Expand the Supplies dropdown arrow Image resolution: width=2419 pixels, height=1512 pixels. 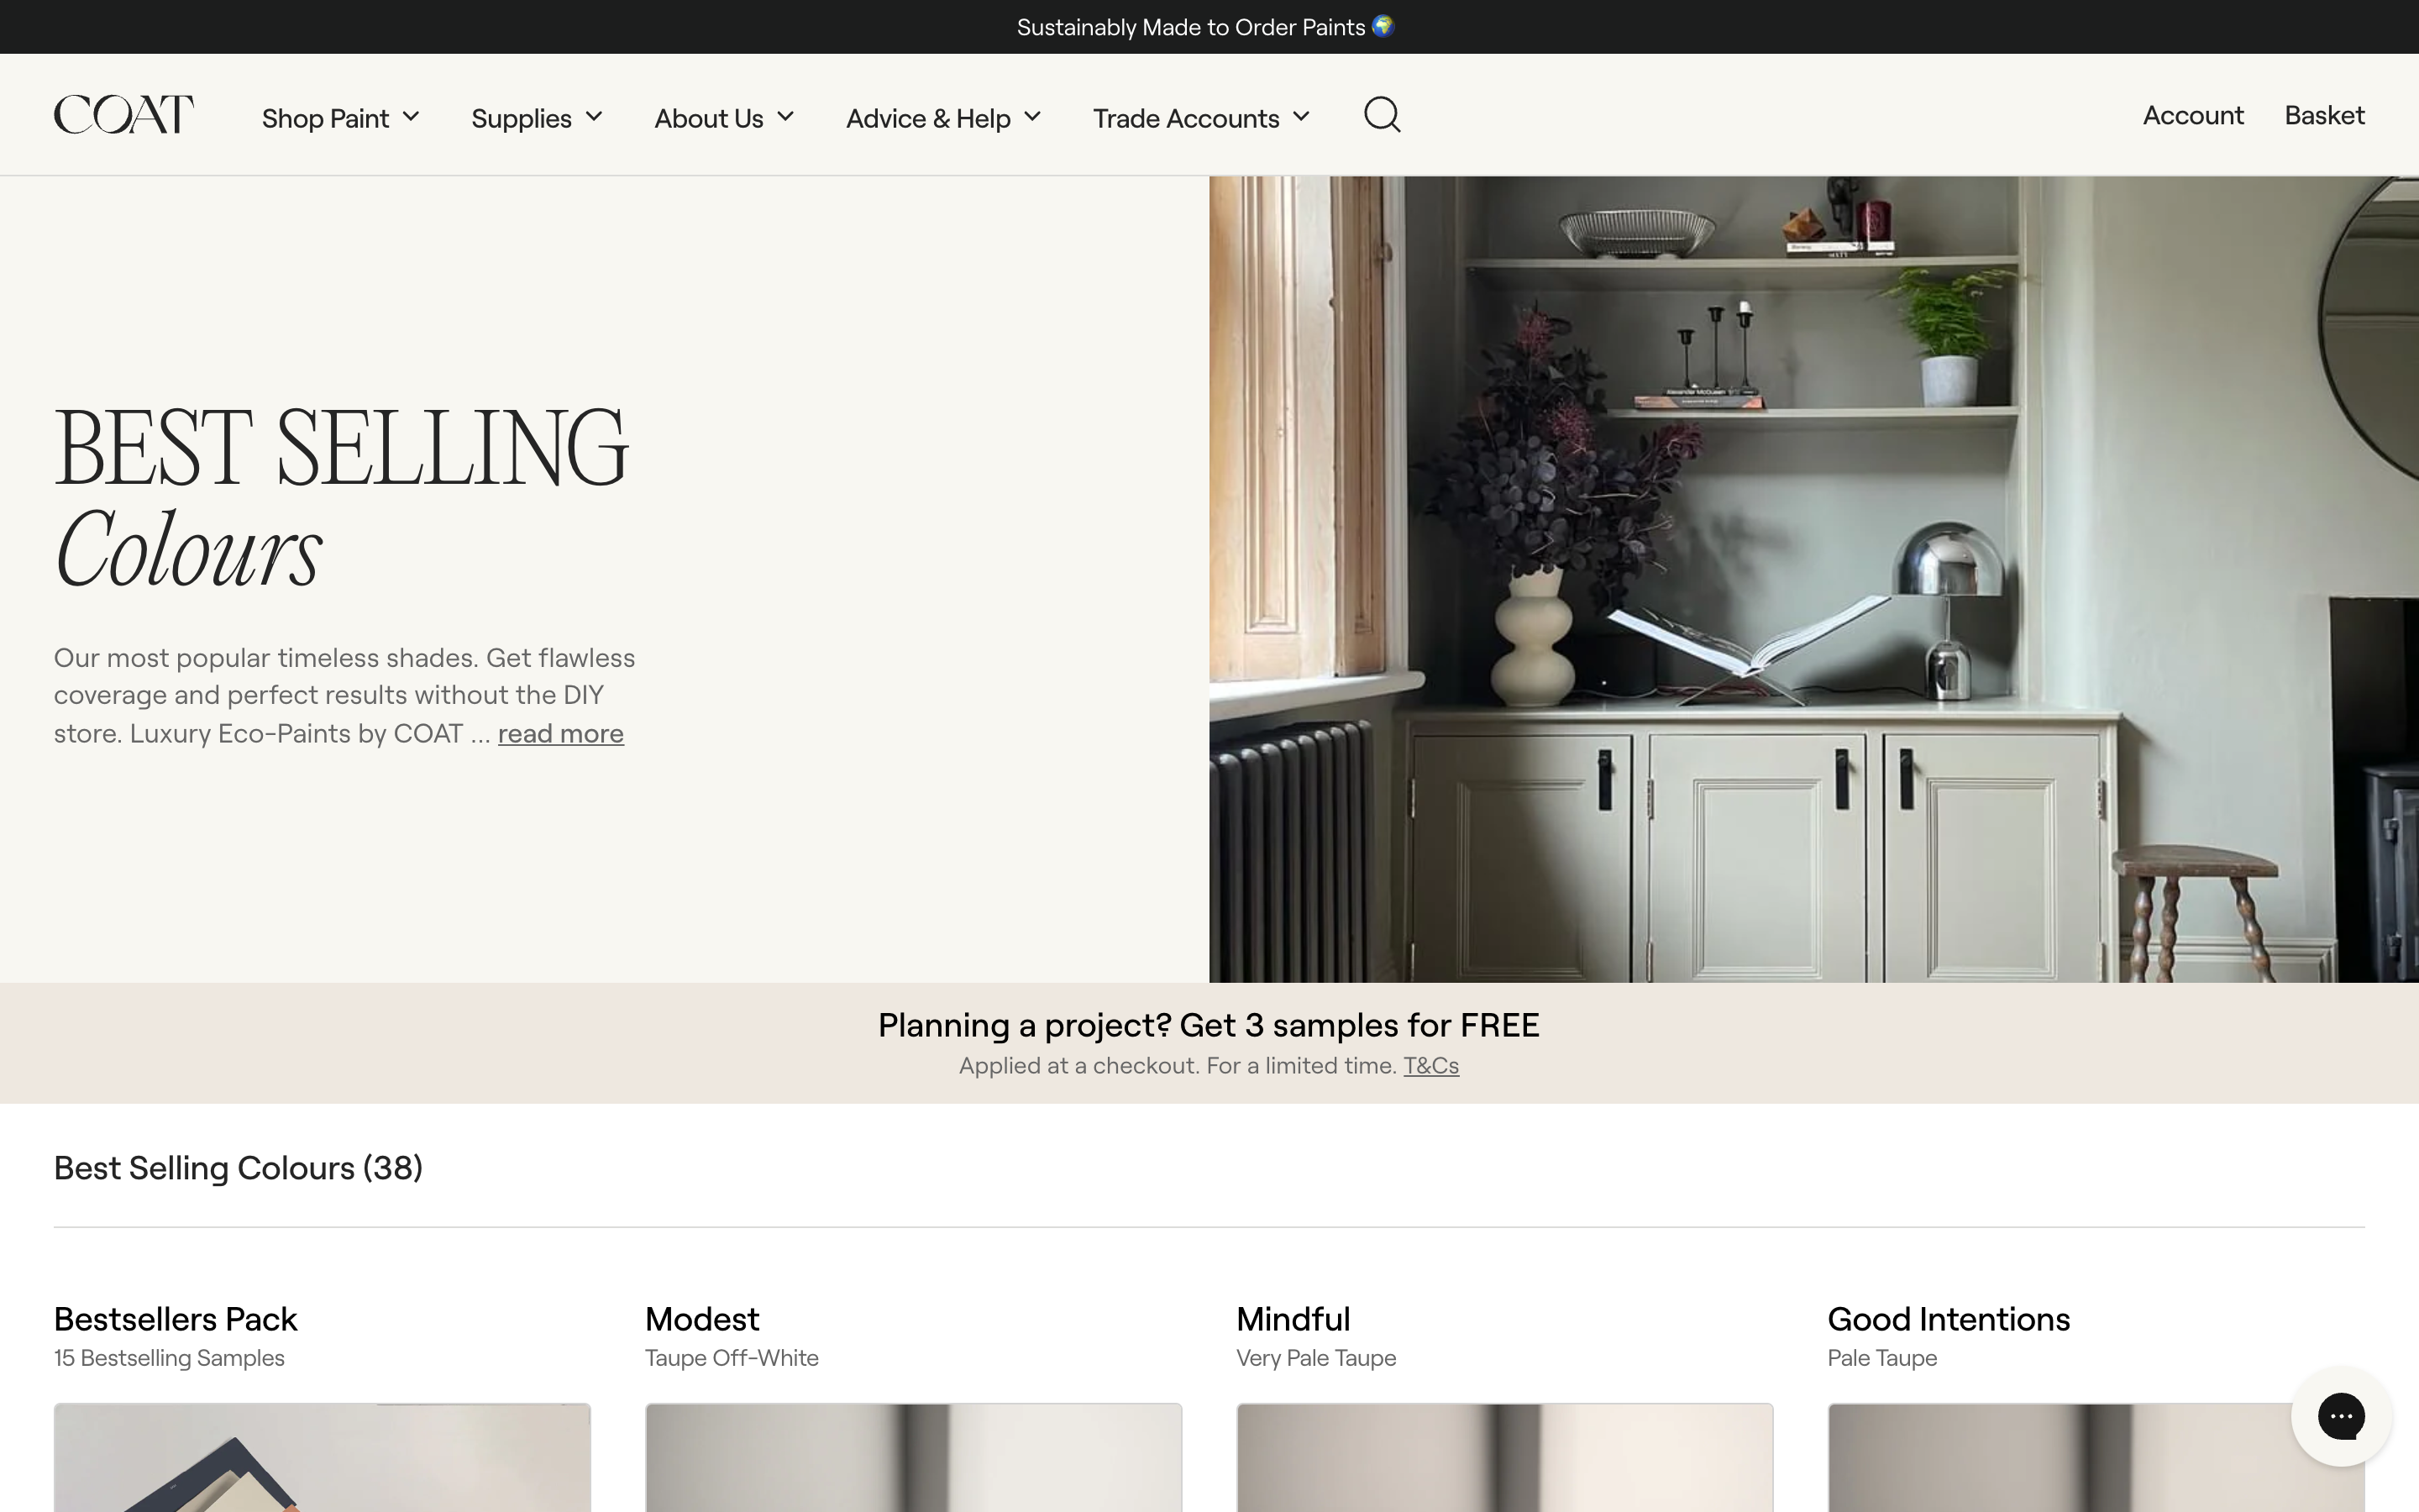tap(594, 117)
